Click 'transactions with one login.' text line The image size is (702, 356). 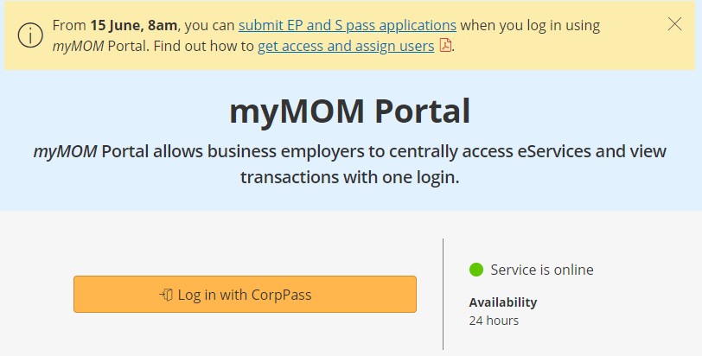click(x=349, y=177)
